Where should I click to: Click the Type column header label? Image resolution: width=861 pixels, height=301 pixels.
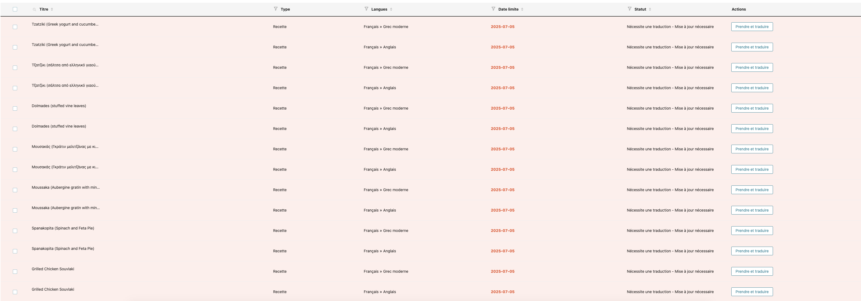pyautogui.click(x=285, y=9)
